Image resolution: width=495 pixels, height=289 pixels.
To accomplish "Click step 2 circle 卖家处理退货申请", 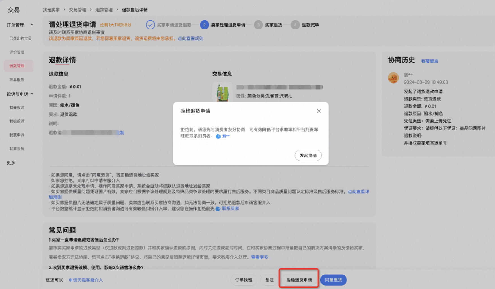I will pos(204,25).
